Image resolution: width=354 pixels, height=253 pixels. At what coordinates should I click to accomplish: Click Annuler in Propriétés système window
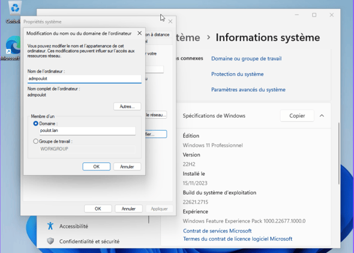click(x=128, y=209)
